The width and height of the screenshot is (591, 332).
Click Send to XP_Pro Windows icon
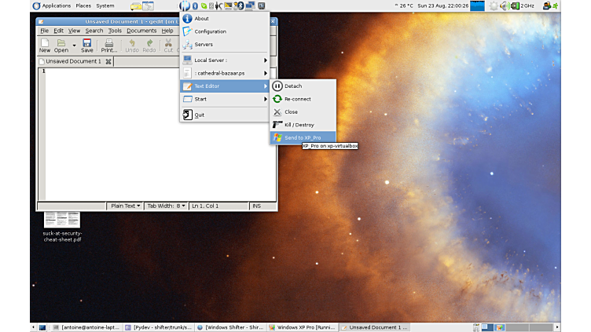[x=277, y=137]
